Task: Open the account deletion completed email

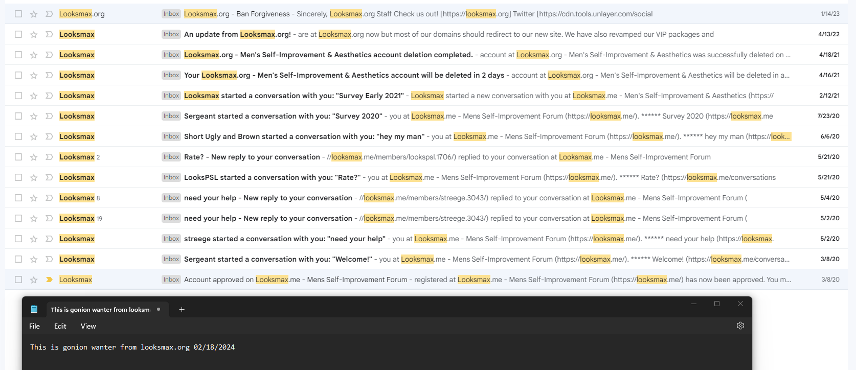Action: [426, 55]
